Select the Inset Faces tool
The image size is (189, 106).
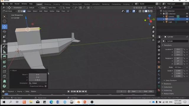pyautogui.click(x=4, y=62)
